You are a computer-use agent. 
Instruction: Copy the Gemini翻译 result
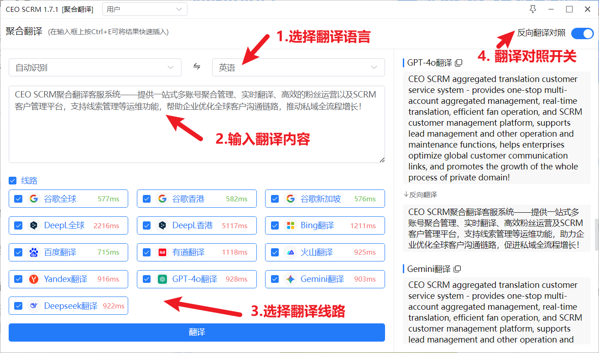[x=457, y=269]
